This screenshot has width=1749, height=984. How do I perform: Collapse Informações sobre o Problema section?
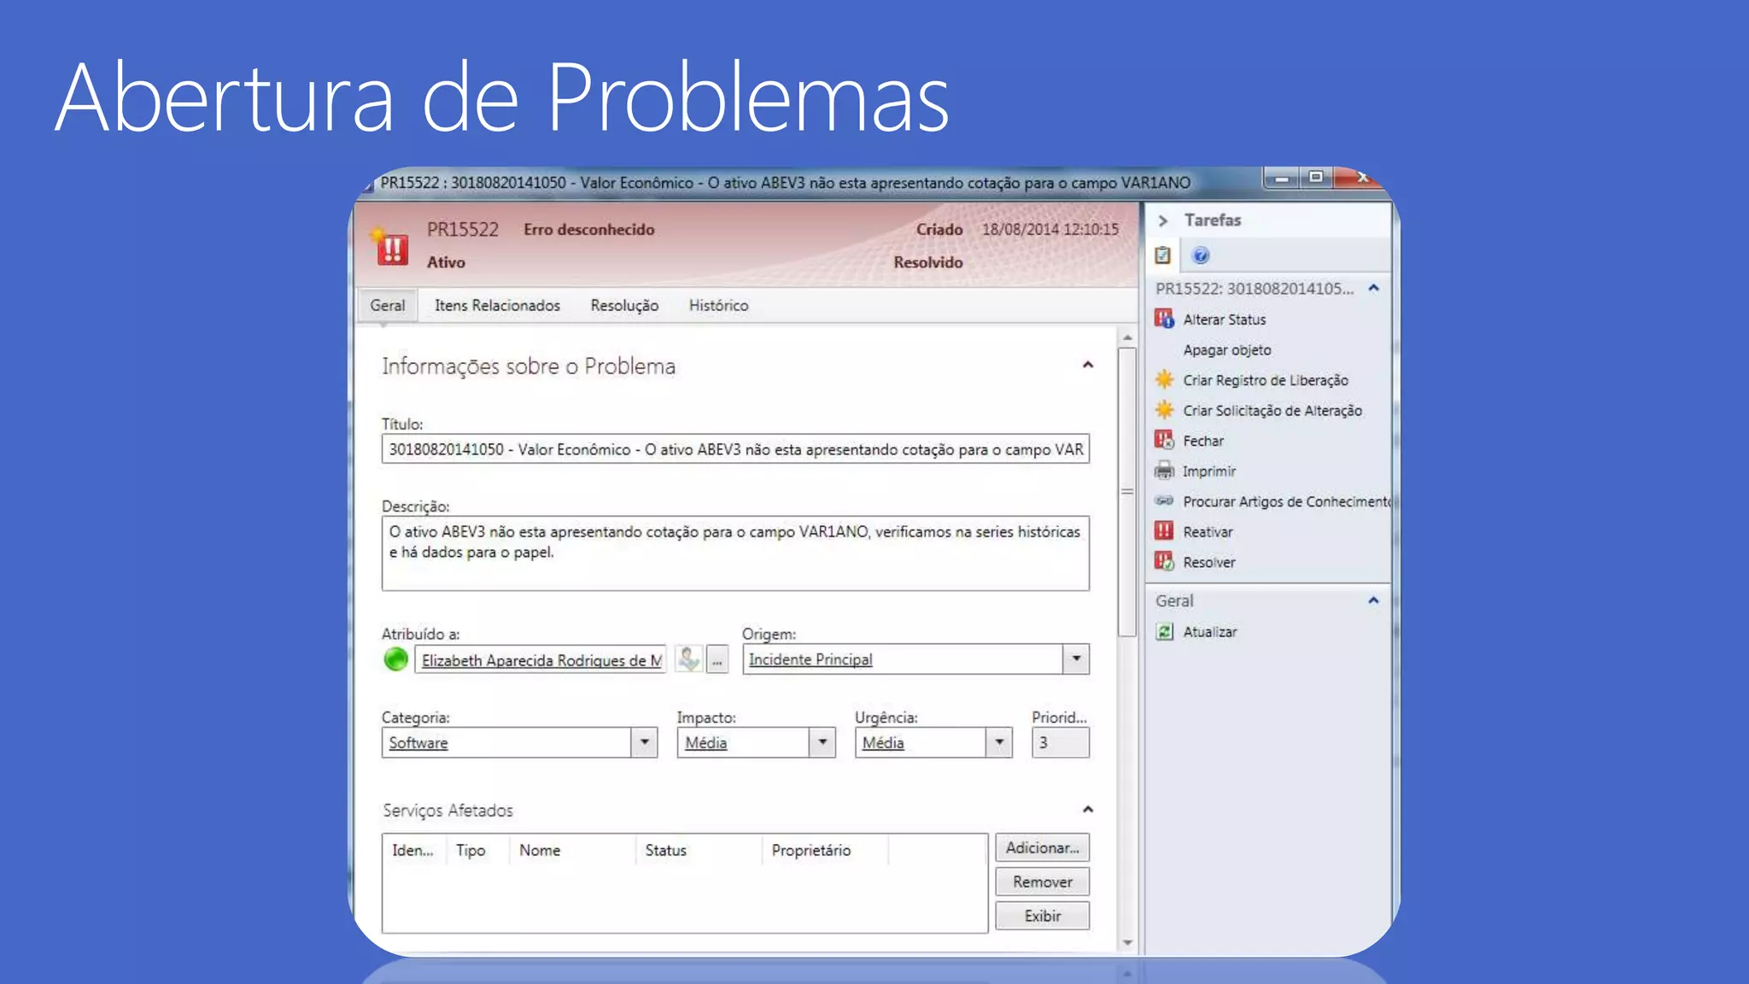coord(1088,365)
